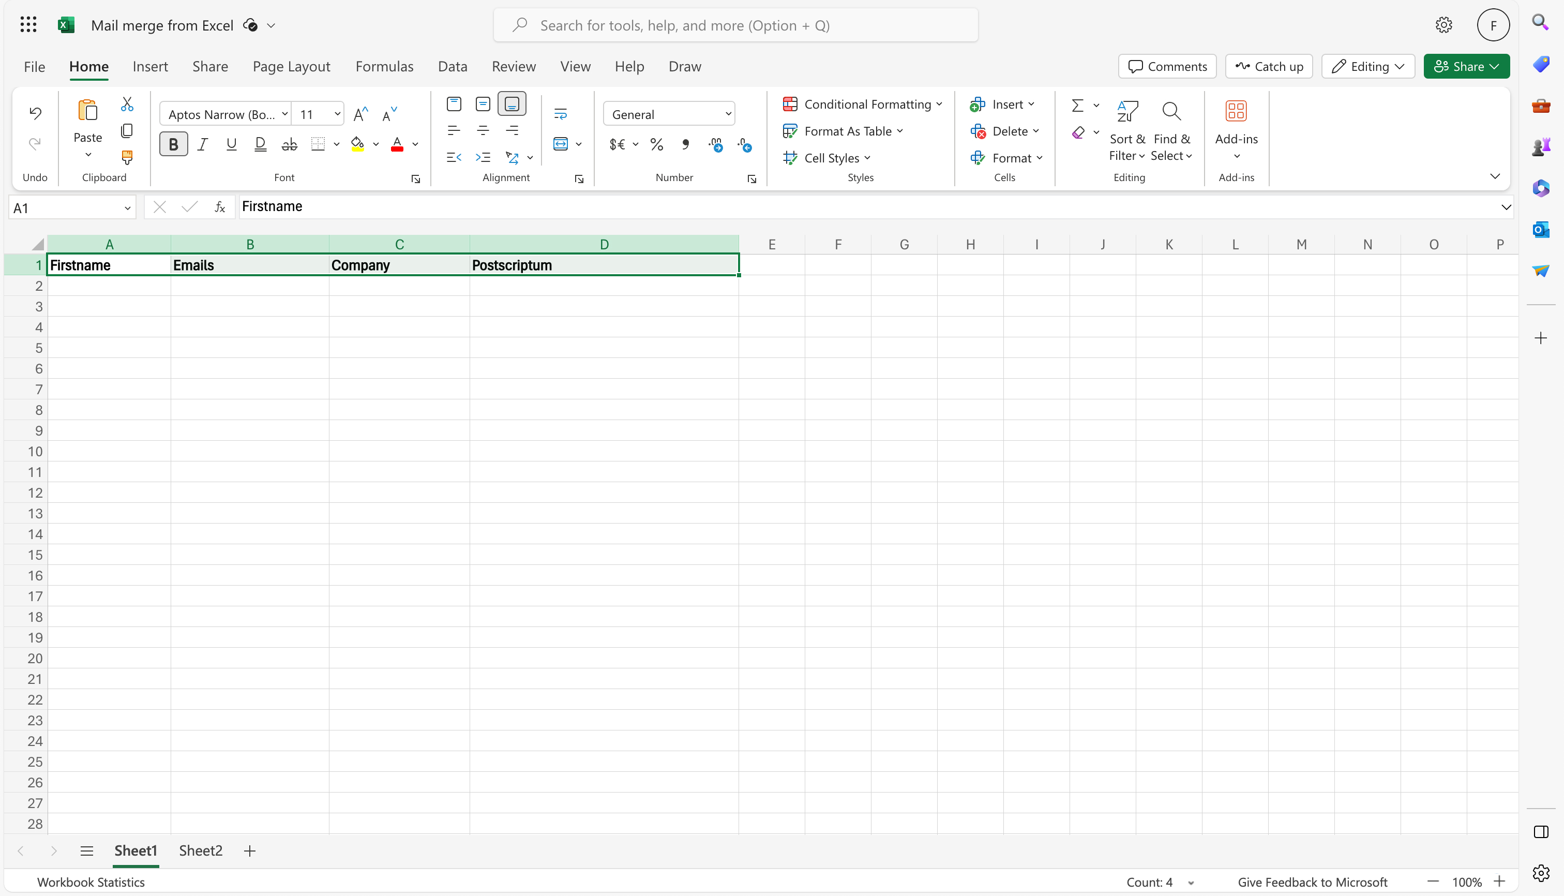Image resolution: width=1564 pixels, height=896 pixels.
Task: Expand Conditional Formatting menu
Action: coord(862,104)
